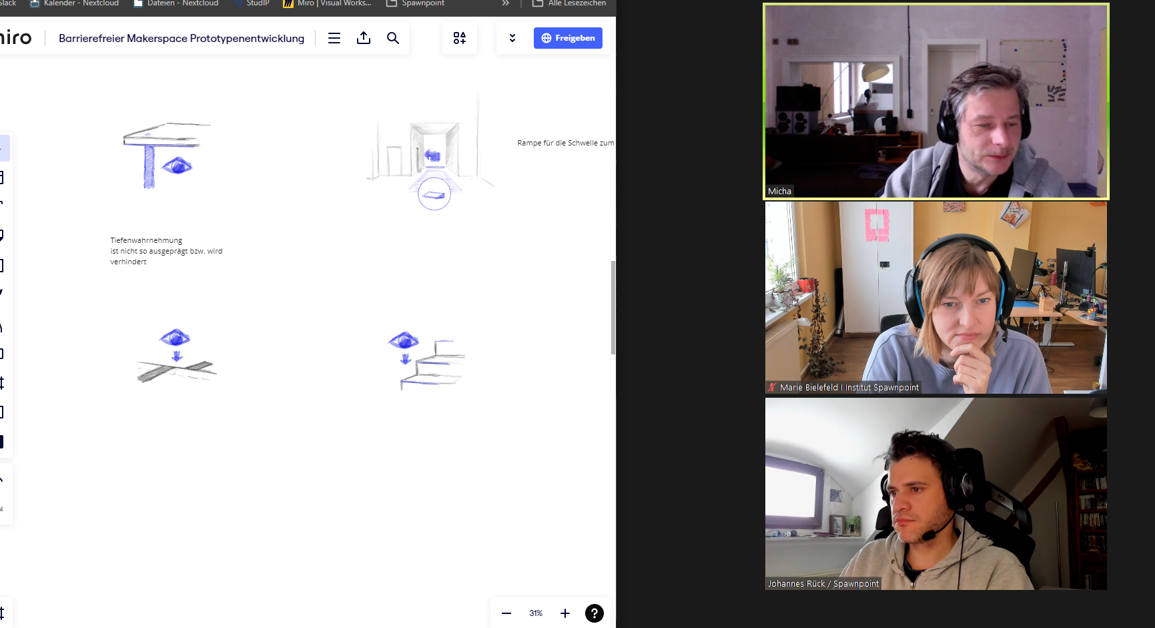Click the Freigeben share button
Image resolution: width=1155 pixels, height=628 pixels.
click(568, 38)
